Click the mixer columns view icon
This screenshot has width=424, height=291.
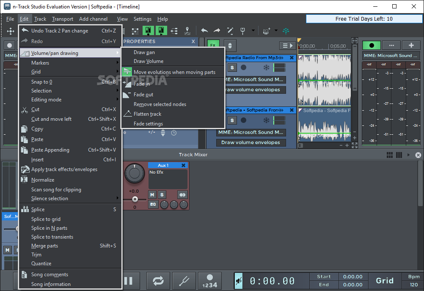click(399, 155)
